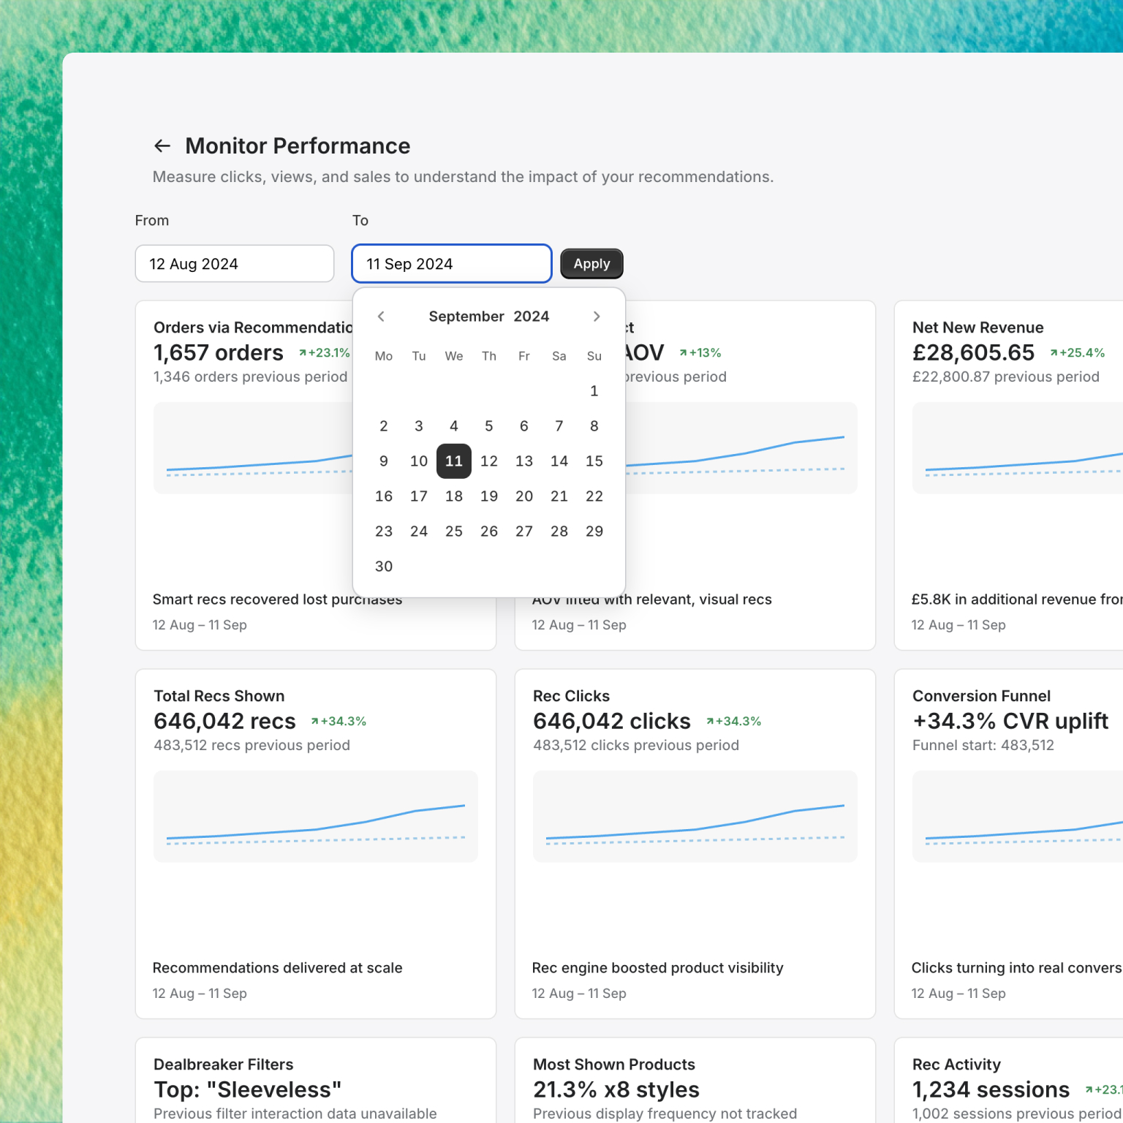
Task: Navigate to next month using the right chevron
Action: click(597, 316)
